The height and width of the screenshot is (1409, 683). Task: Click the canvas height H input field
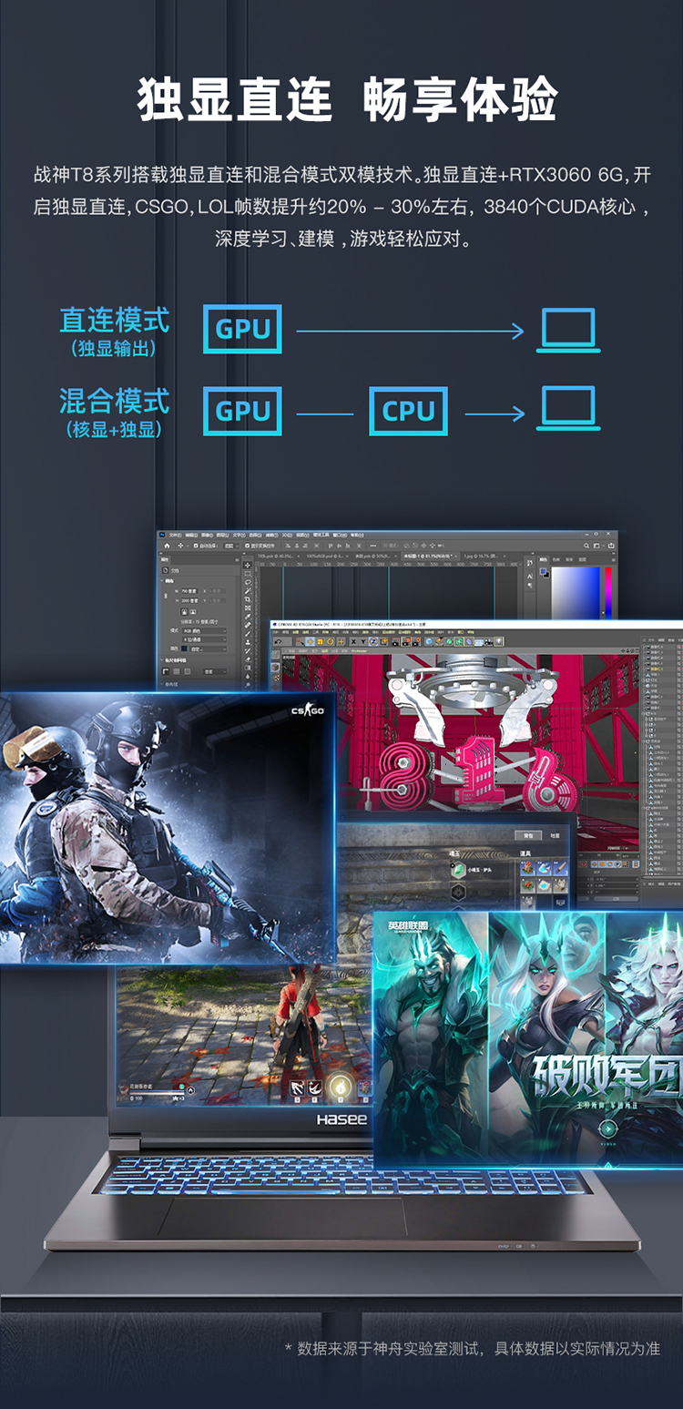tap(189, 600)
